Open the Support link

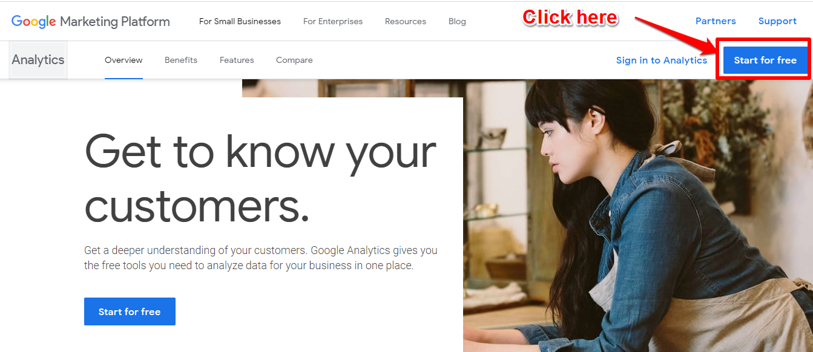(x=777, y=21)
